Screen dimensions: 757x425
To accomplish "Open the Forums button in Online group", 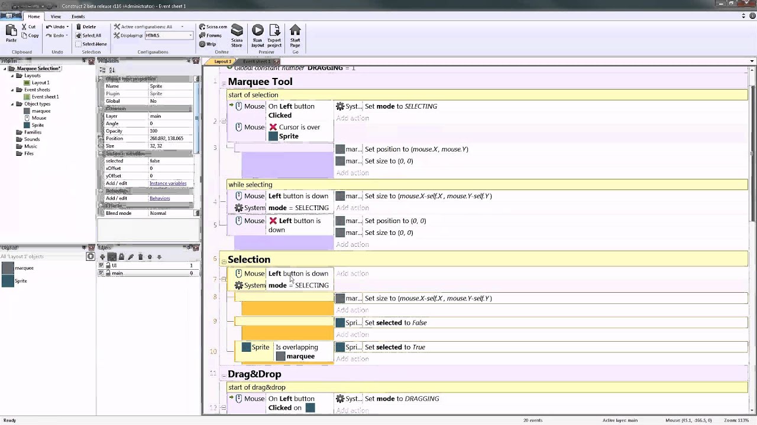I will coord(211,35).
